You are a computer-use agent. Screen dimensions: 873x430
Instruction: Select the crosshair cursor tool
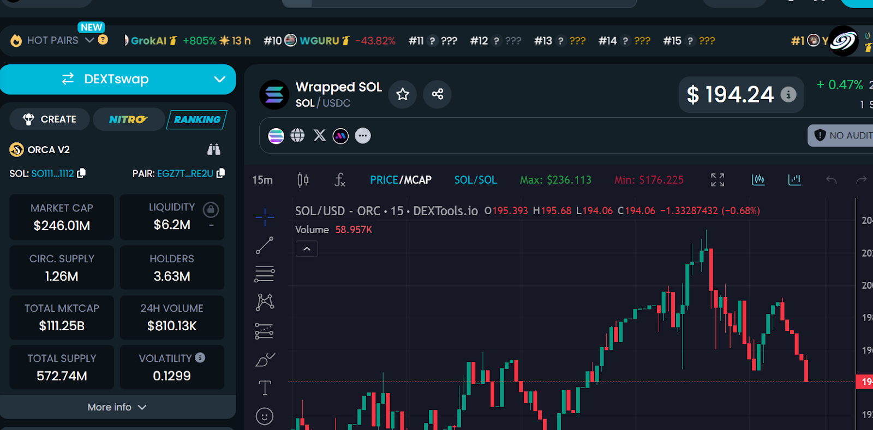(265, 217)
